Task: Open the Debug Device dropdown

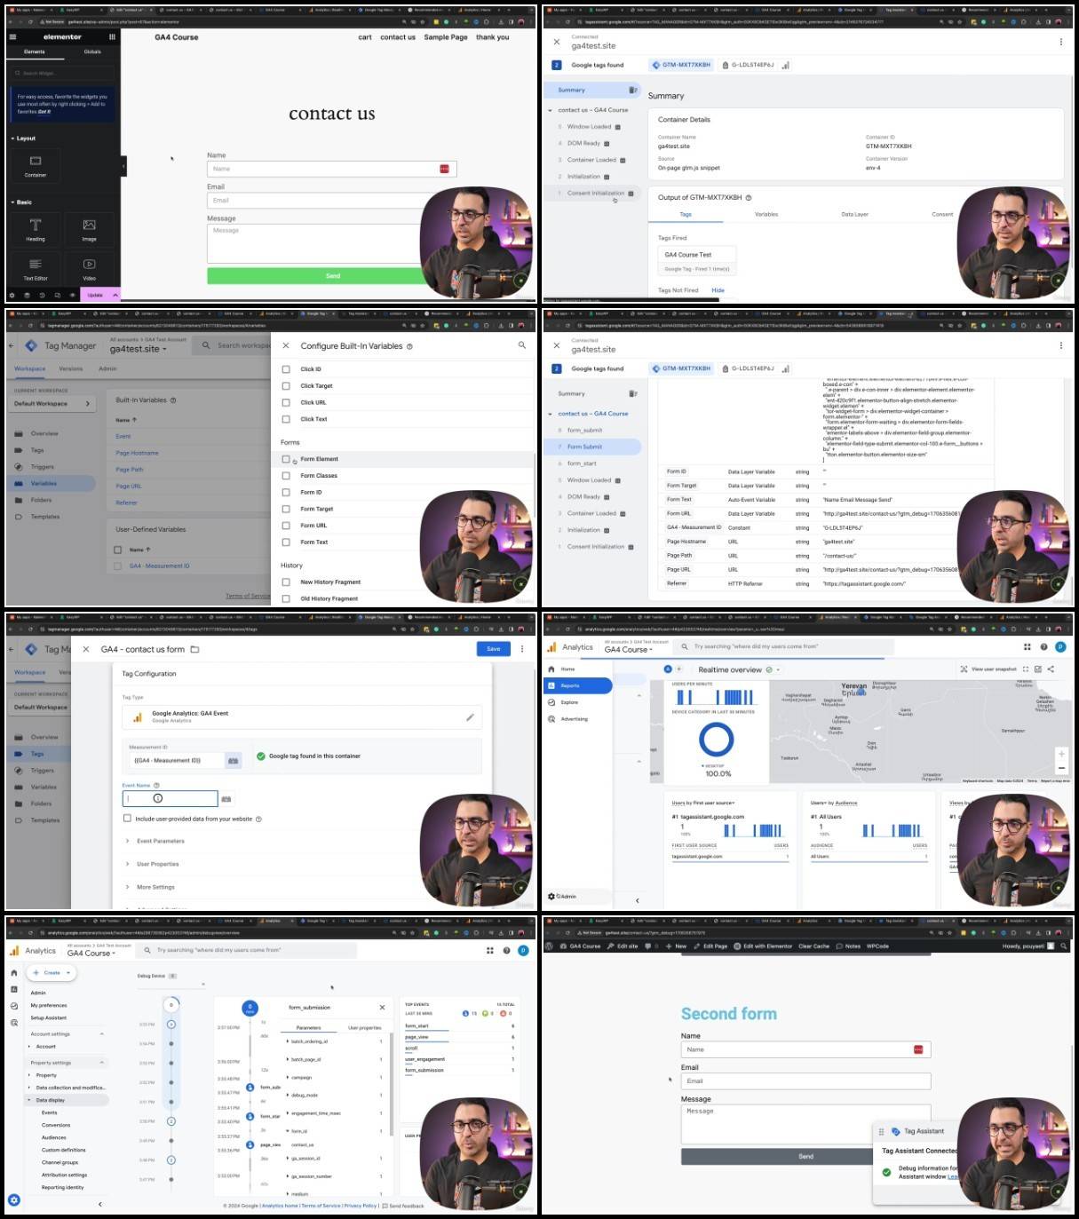Action: coord(171,985)
